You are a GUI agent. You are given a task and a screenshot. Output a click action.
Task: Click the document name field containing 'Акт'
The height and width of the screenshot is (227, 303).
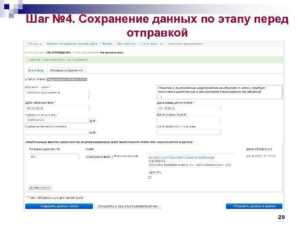click(x=54, y=157)
